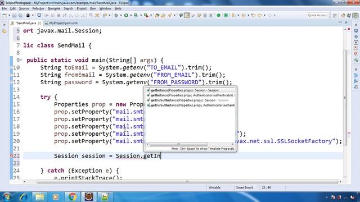Open Google Chrome from taskbar
The height and width of the screenshot is (202, 360).
click(73, 197)
